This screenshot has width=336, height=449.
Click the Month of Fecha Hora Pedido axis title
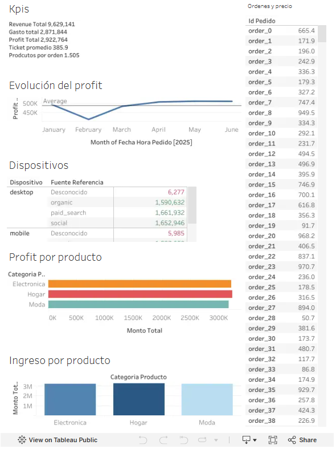pos(141,142)
